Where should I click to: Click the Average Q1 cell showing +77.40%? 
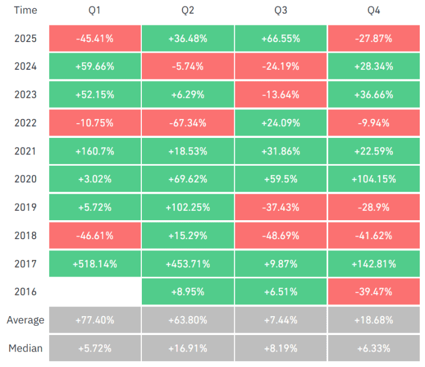pyautogui.click(x=95, y=320)
